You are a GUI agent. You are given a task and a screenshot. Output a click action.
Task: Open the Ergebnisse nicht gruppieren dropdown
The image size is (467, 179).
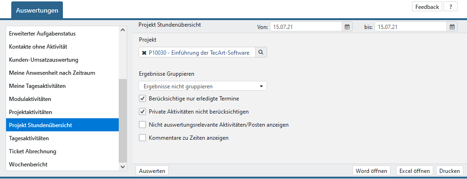[x=203, y=86]
